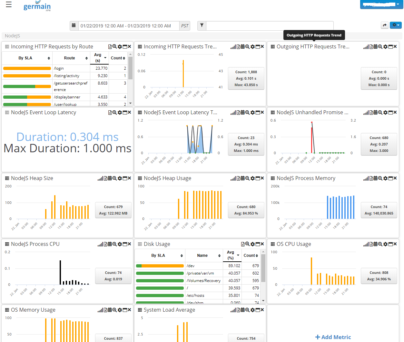The width and height of the screenshot is (404, 342).
Task: Click inside the date range field
Action: click(126, 25)
